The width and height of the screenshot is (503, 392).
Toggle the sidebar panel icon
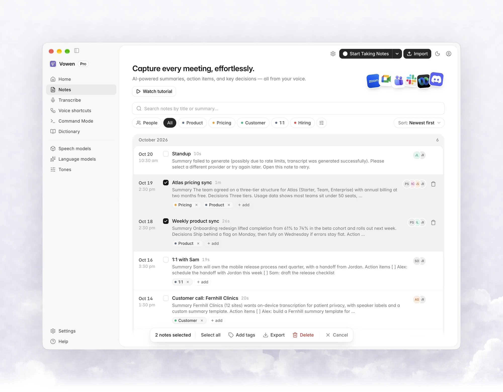(77, 51)
